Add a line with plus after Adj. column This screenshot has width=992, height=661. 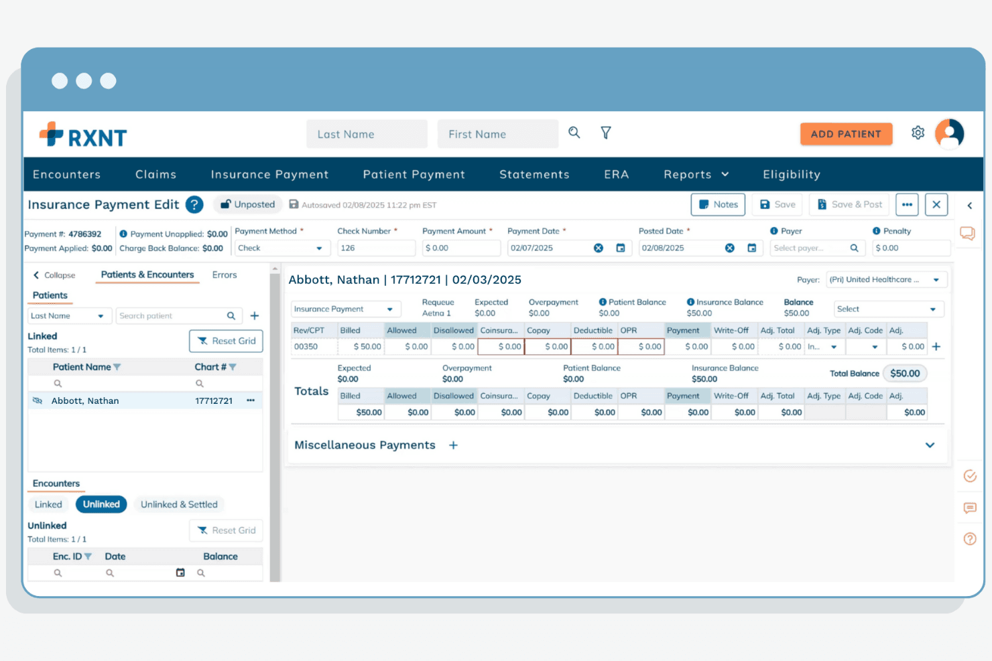coord(936,346)
